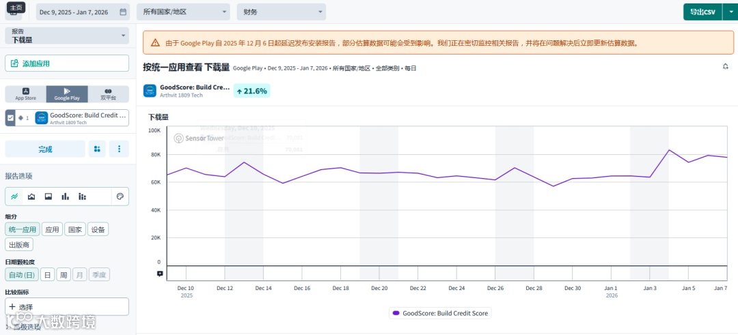Select the bar chart type icon
This screenshot has height=335, width=738.
point(66,196)
